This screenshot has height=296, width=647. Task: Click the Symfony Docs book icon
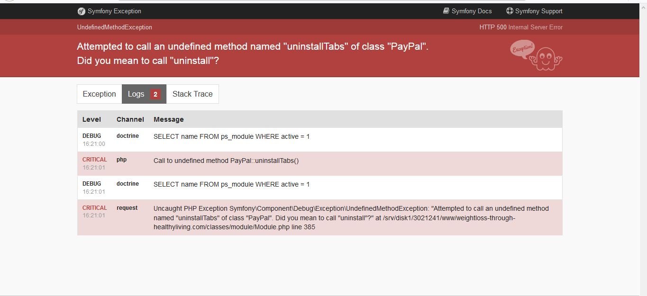click(446, 11)
